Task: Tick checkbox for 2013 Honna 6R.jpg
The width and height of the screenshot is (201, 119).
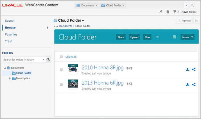Action: (x=61, y=85)
